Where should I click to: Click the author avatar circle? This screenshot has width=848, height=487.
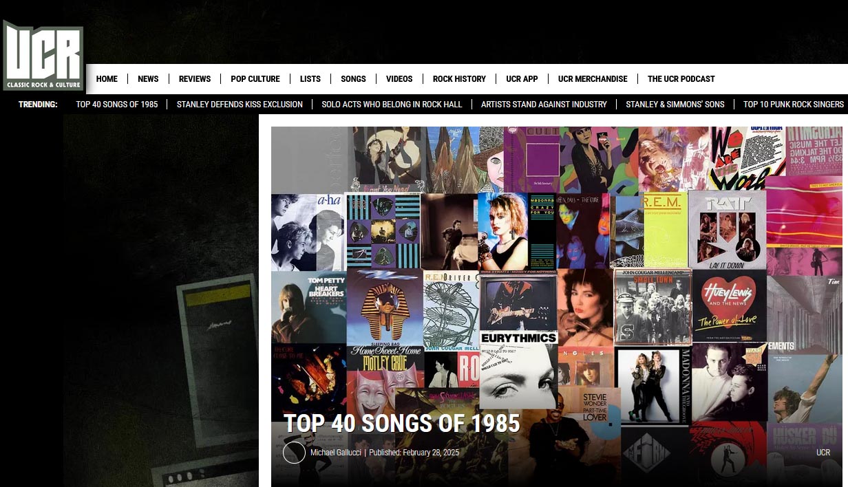(294, 453)
